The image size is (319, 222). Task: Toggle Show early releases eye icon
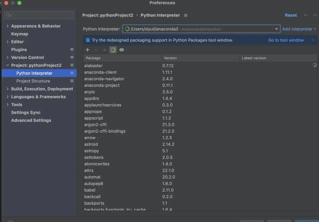tap(121, 50)
